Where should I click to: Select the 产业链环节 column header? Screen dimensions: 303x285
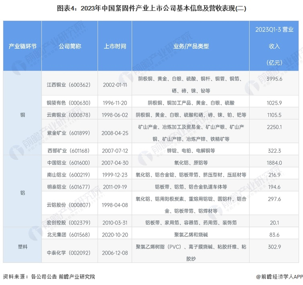pyautogui.click(x=23, y=46)
